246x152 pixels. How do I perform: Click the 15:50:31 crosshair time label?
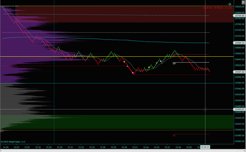pos(205,147)
